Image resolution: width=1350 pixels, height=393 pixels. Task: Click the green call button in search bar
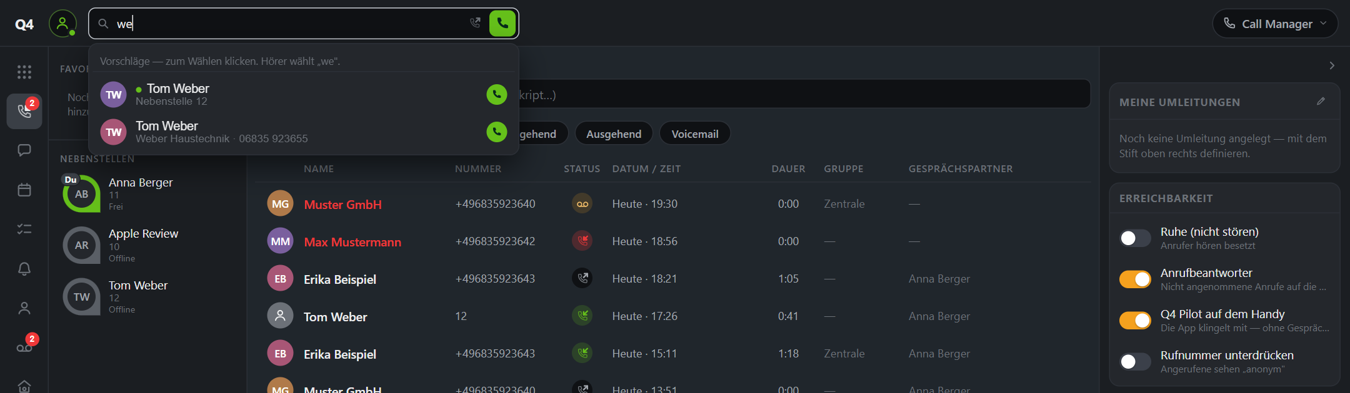pos(502,24)
